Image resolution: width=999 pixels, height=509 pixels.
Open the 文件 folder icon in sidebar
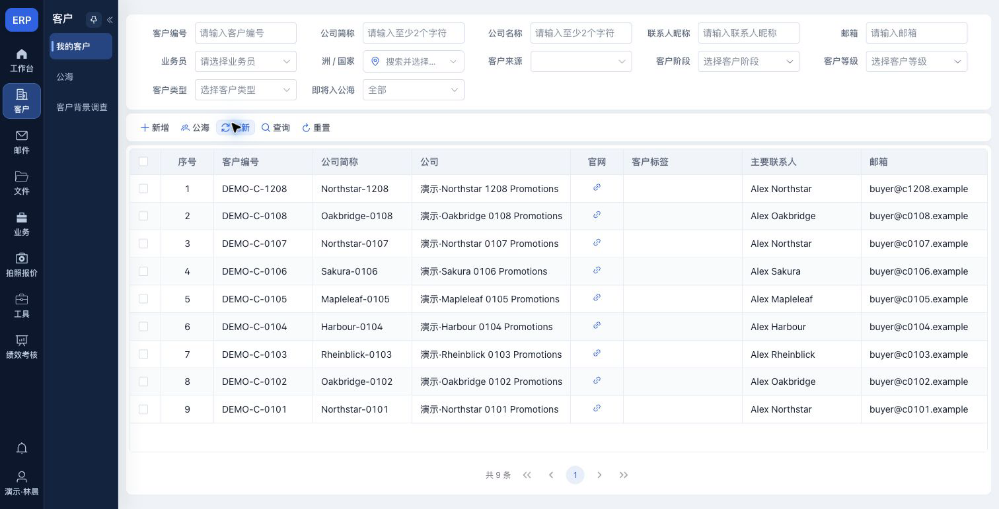(22, 183)
